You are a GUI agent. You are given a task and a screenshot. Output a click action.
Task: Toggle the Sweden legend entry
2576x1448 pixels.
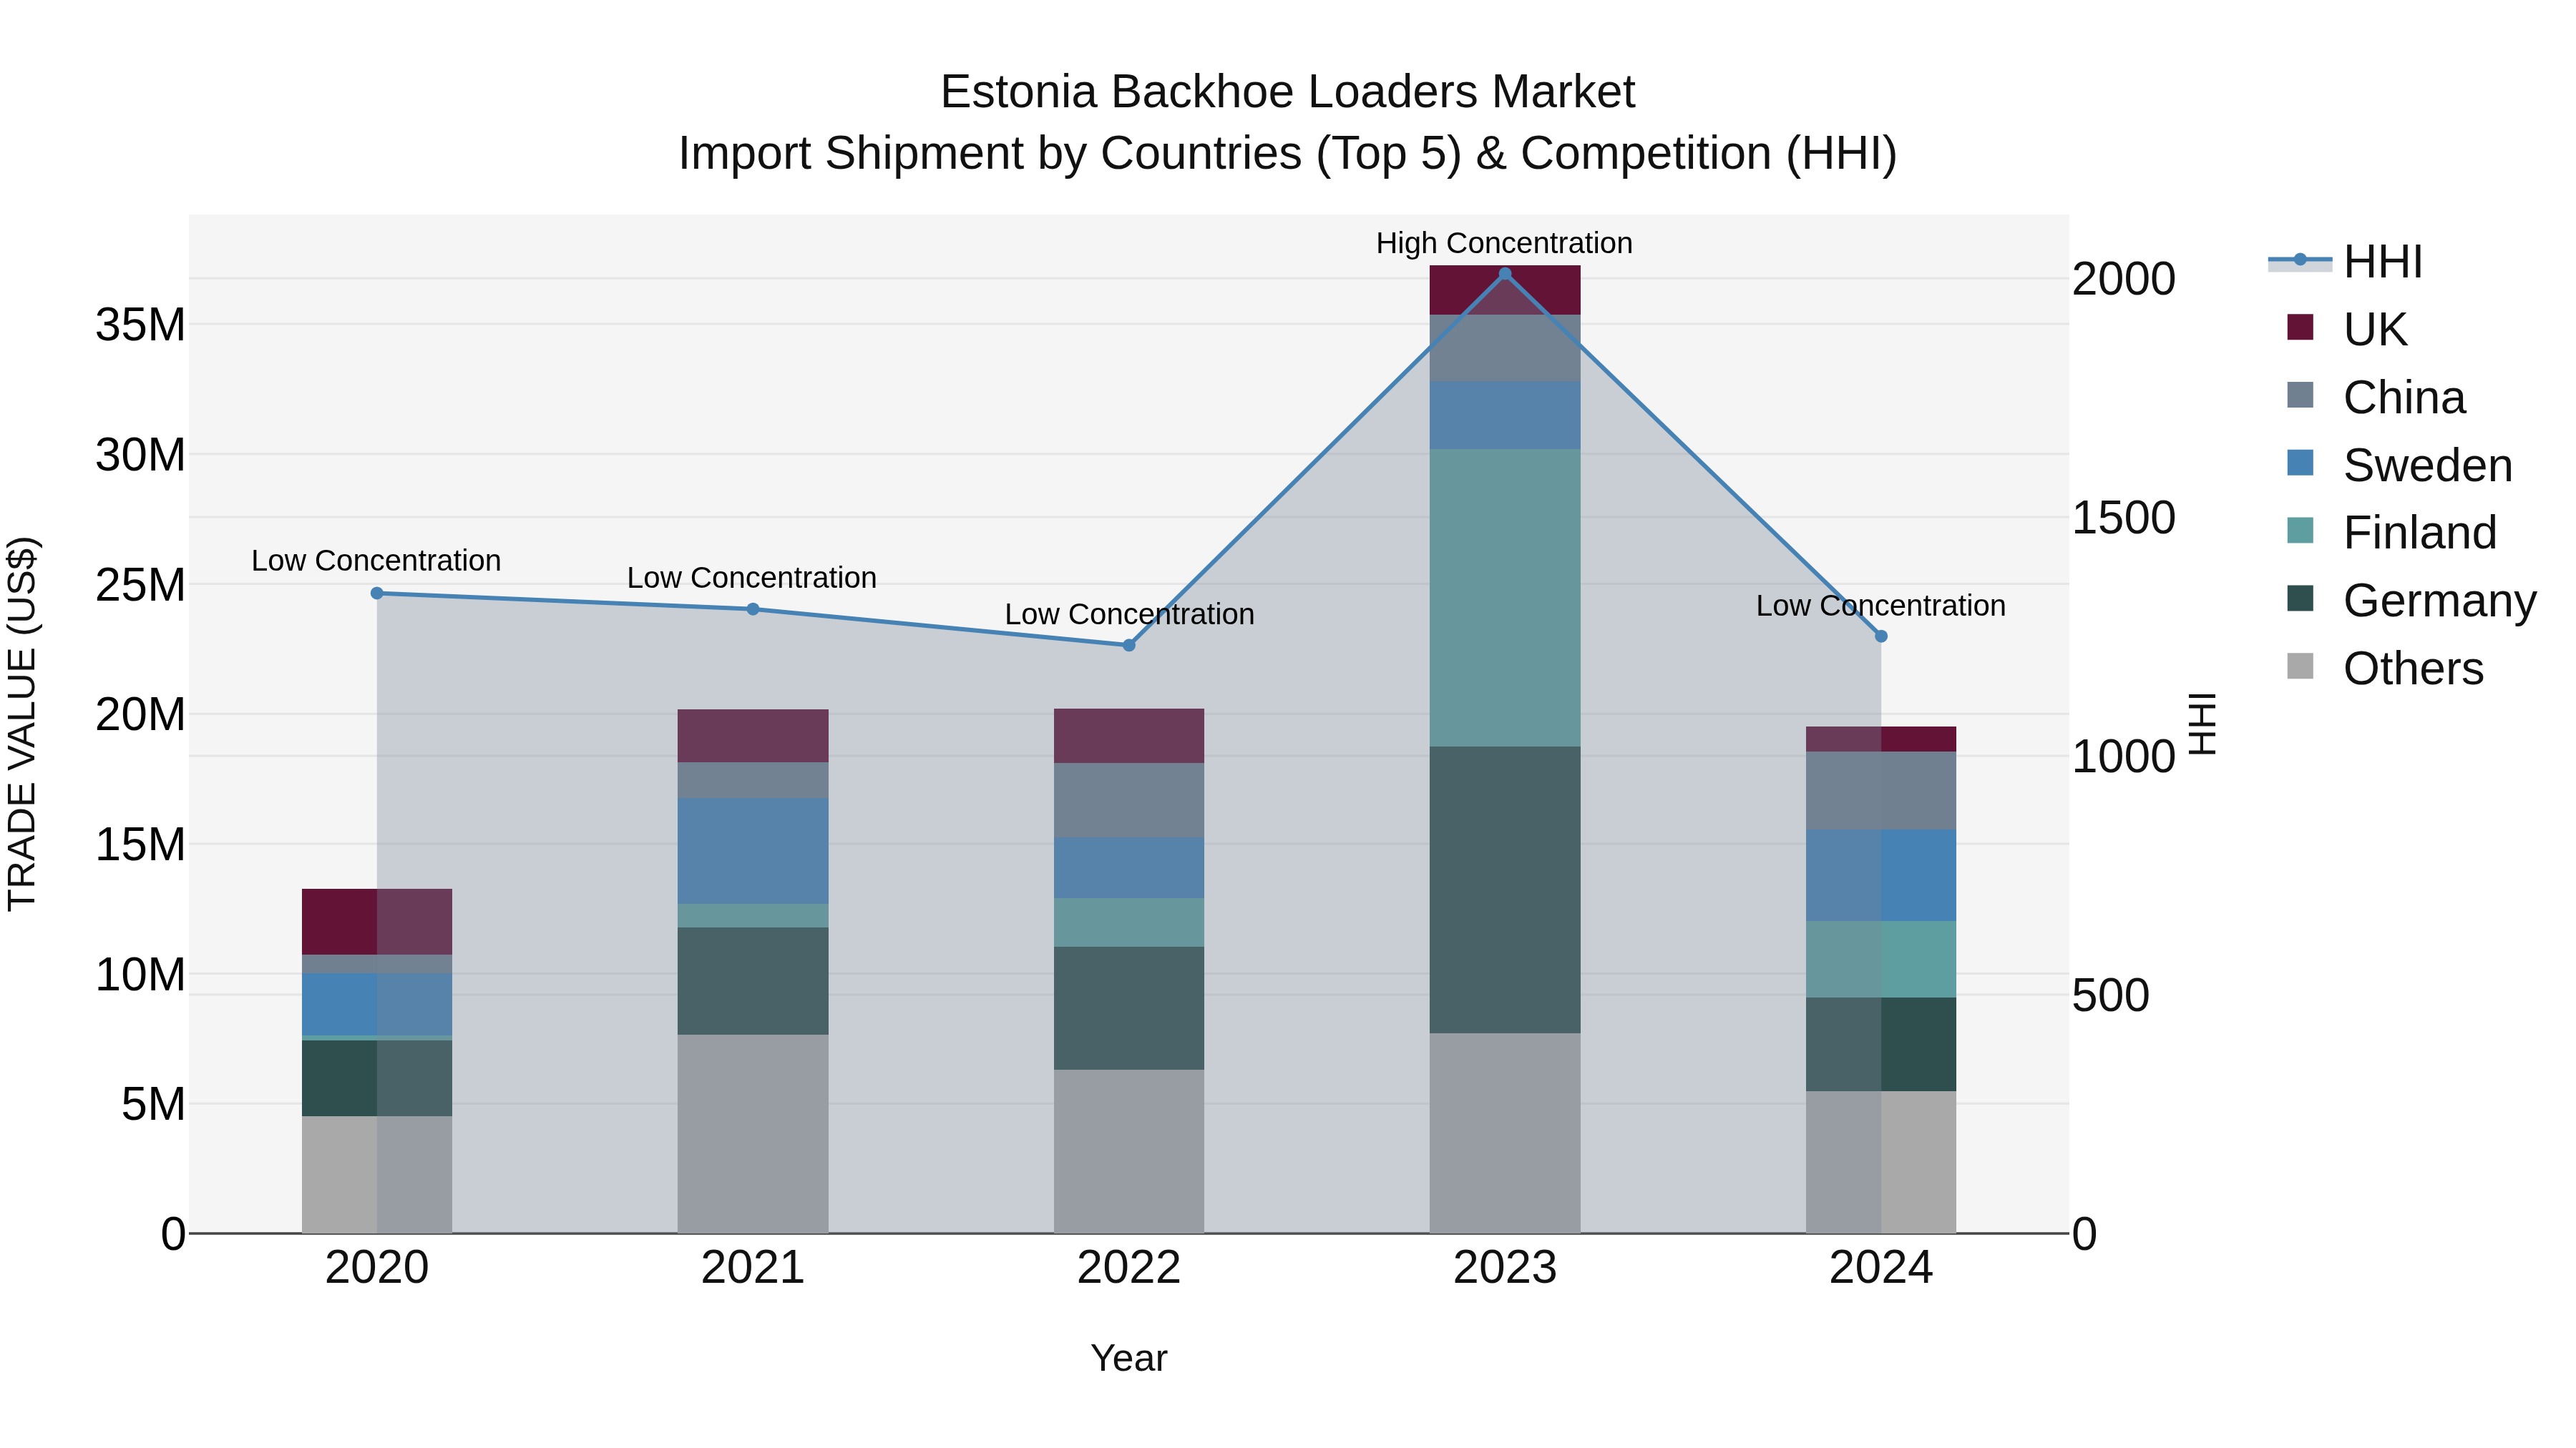(x=2399, y=465)
